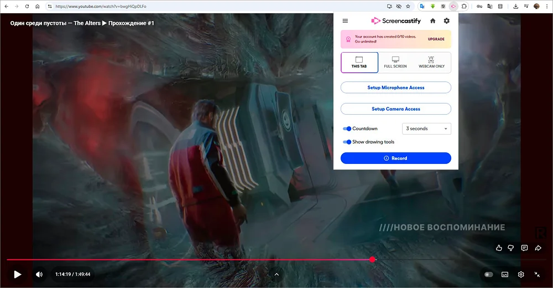Click the Screencastify logo in the popup
This screenshot has width=553, height=288.
(396, 21)
